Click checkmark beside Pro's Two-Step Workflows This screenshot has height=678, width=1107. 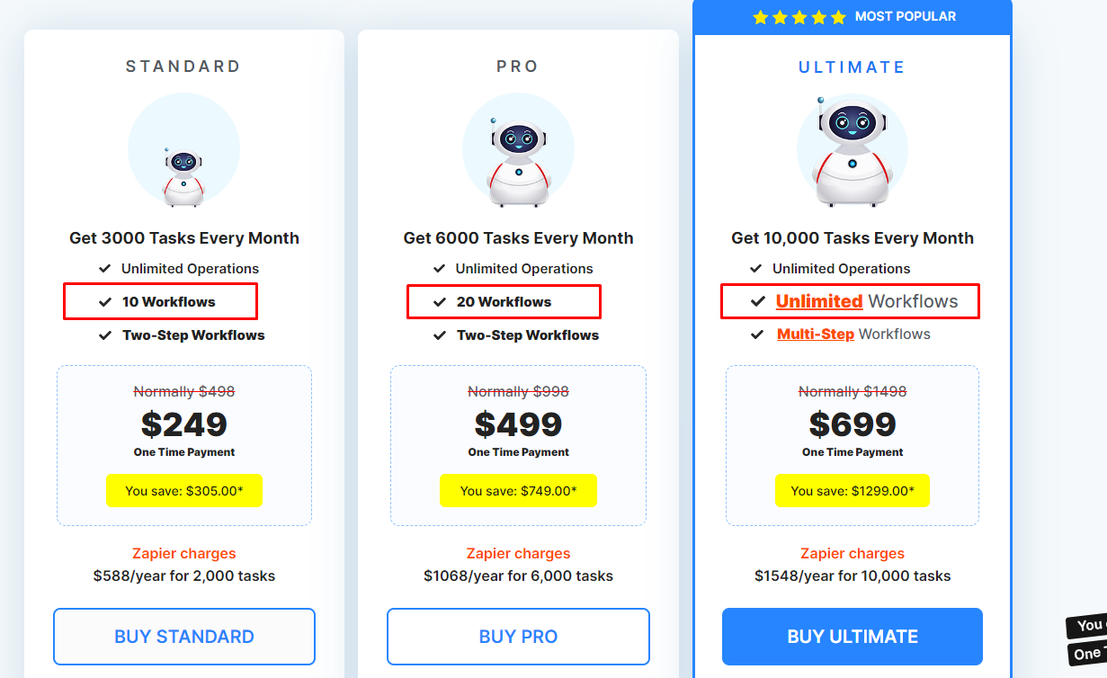[440, 335]
